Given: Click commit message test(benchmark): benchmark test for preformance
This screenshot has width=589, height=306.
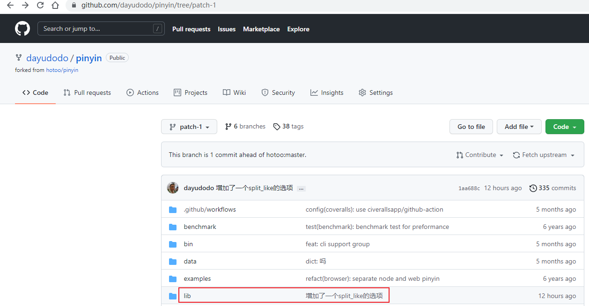Looking at the screenshot, I should click(x=377, y=227).
